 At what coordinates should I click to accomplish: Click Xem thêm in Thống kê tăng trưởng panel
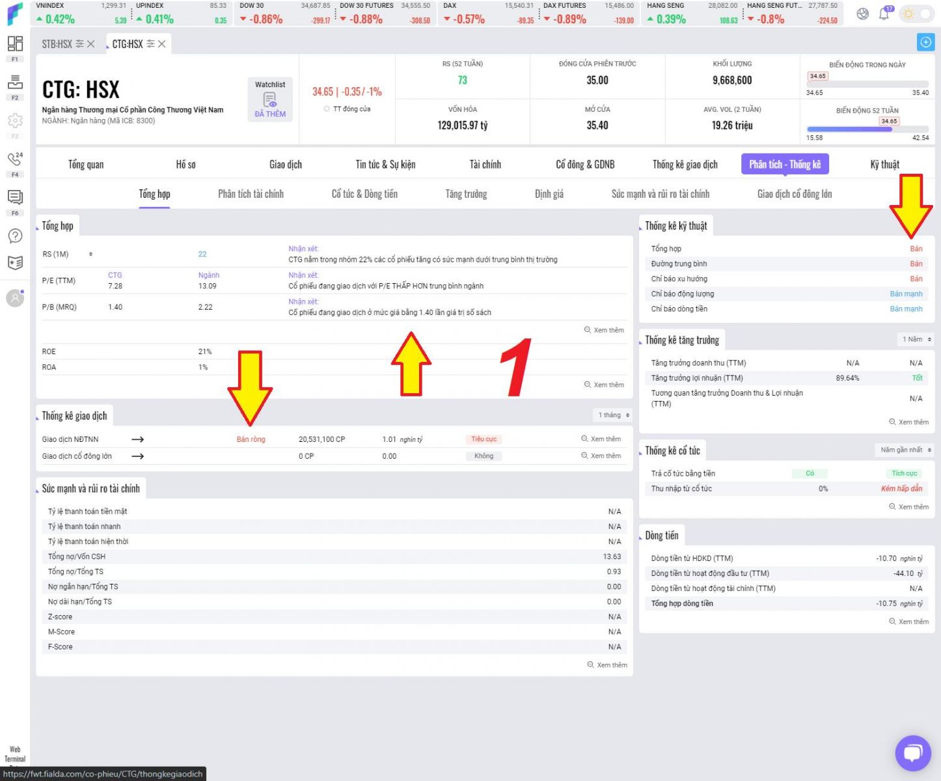[x=909, y=422]
